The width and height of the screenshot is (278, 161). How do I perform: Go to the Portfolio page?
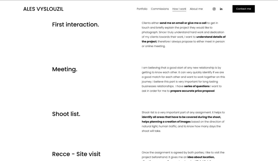[x=142, y=9]
